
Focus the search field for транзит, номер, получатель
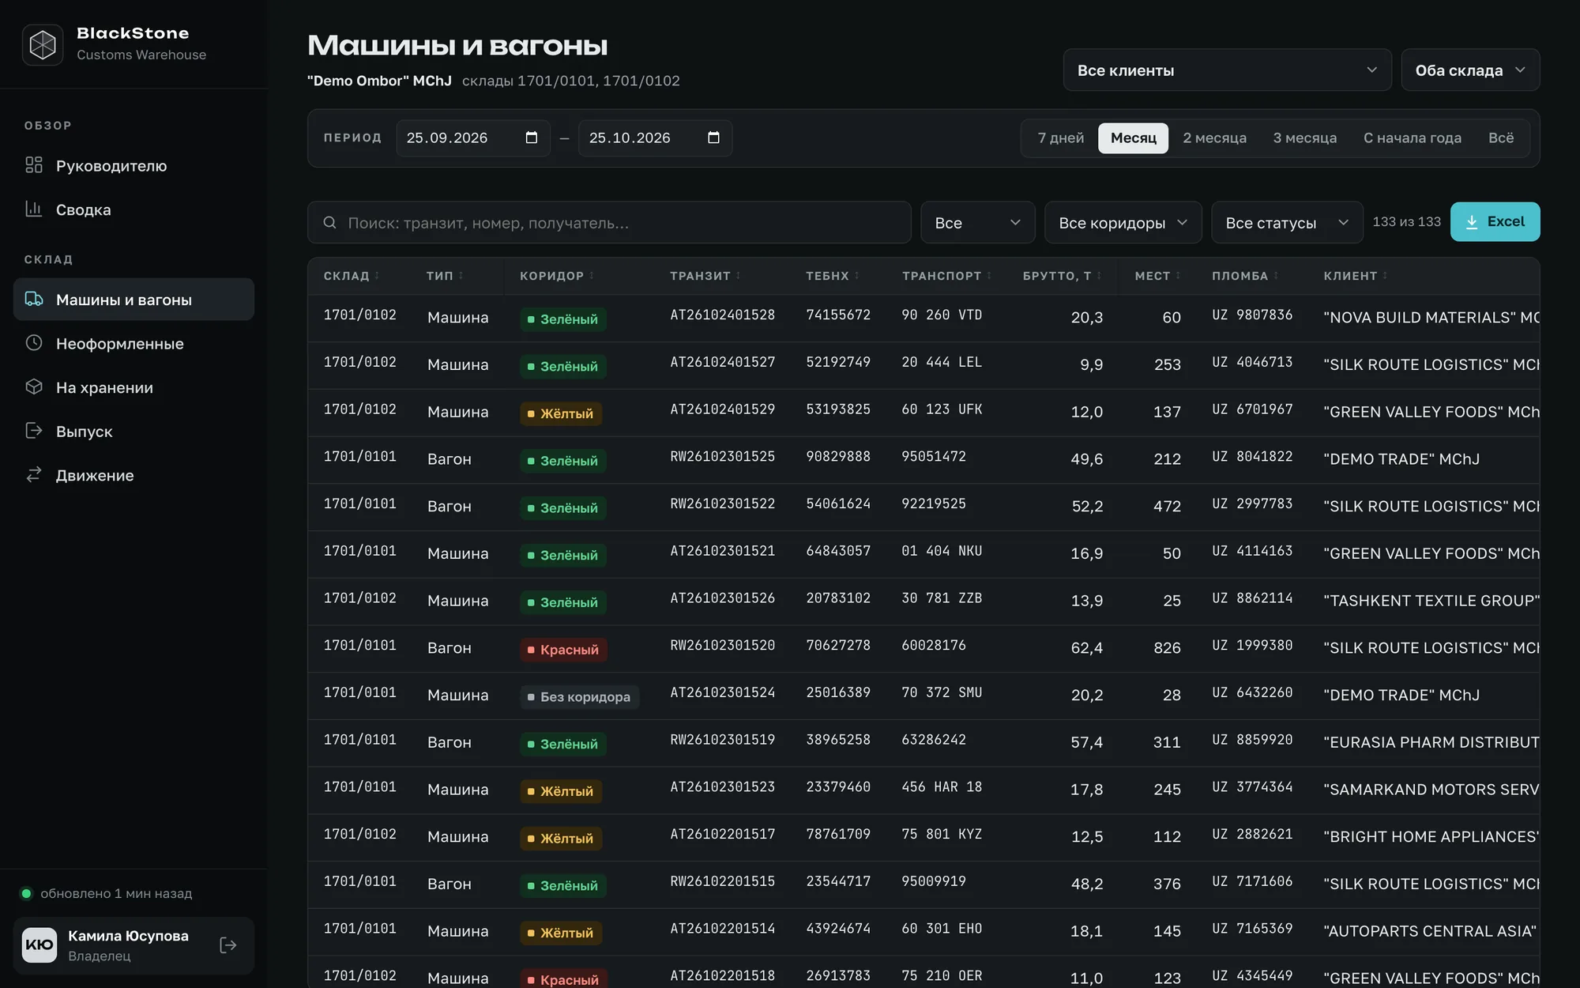point(609,223)
